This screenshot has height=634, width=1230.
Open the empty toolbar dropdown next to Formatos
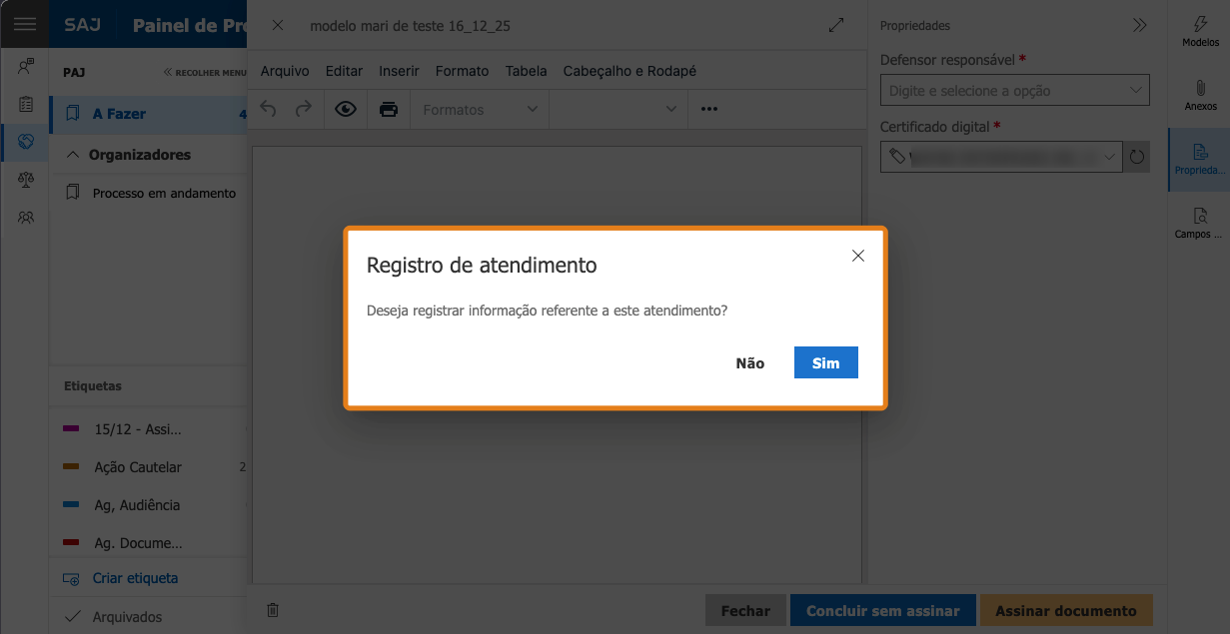click(x=618, y=109)
